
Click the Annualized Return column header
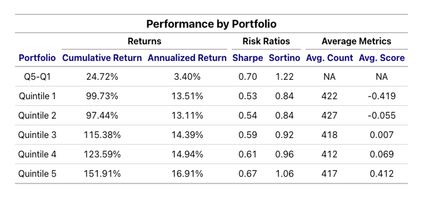187,58
